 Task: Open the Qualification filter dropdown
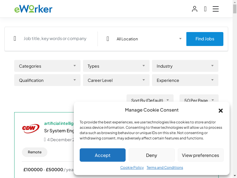47,80
